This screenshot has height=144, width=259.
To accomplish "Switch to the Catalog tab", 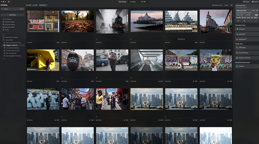I will coord(123,2).
